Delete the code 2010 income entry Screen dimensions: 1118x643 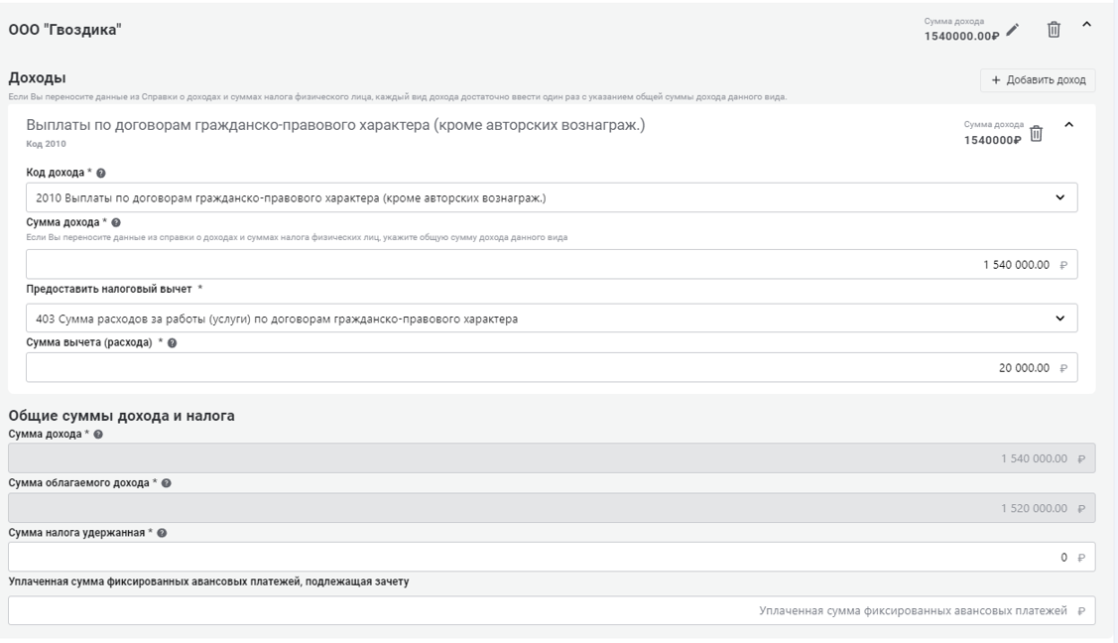tap(1037, 133)
